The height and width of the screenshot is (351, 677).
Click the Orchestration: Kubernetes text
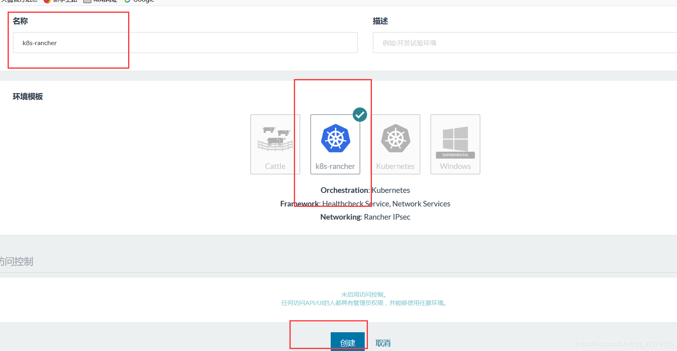point(365,190)
